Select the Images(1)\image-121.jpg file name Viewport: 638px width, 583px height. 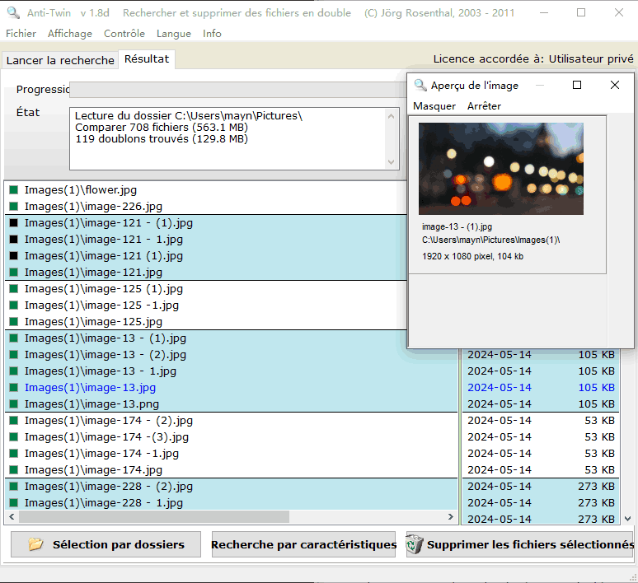(x=93, y=272)
